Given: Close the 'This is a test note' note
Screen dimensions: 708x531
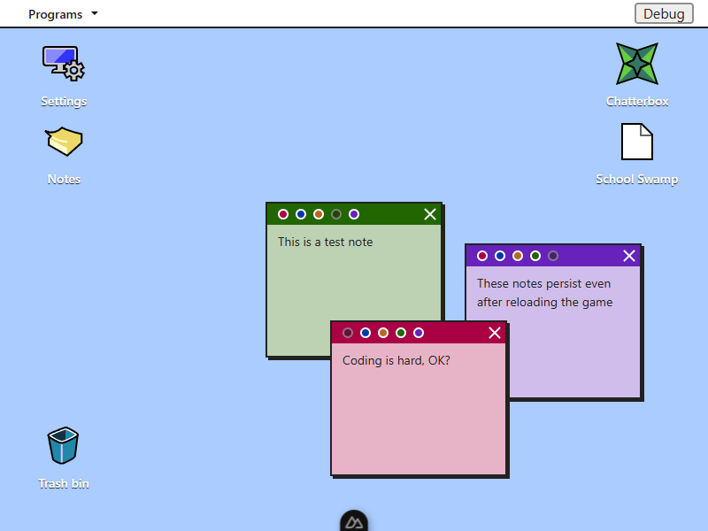Looking at the screenshot, I should (430, 214).
